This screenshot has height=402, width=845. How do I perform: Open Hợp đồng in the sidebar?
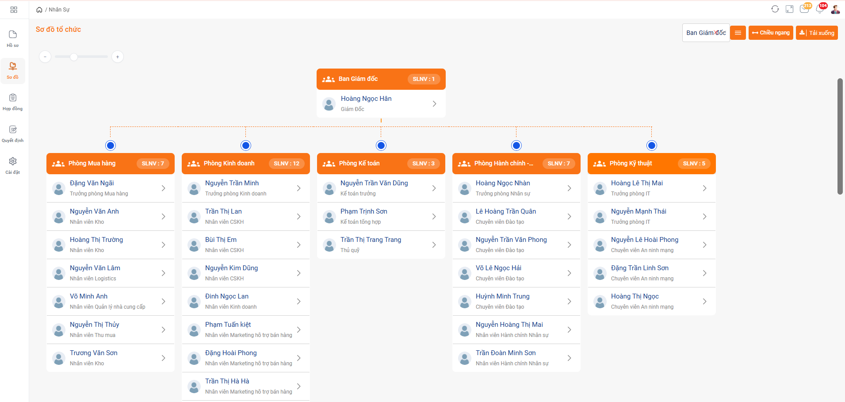[13, 102]
